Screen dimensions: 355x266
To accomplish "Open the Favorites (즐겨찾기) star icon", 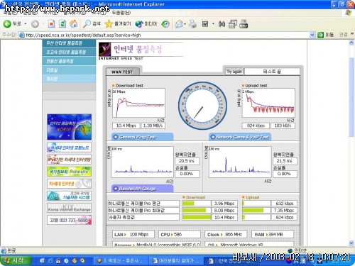I will pyautogui.click(x=109, y=23).
